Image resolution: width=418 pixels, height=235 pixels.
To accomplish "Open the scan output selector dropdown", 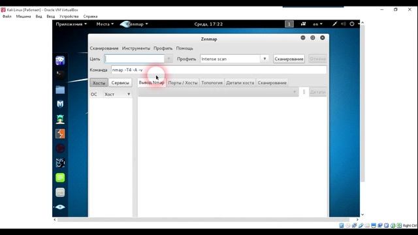I will (218, 92).
